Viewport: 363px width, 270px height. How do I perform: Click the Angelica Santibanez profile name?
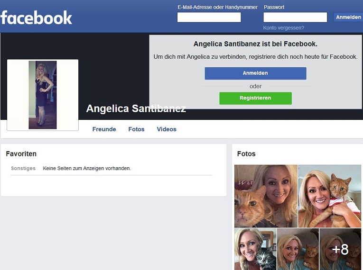136,108
